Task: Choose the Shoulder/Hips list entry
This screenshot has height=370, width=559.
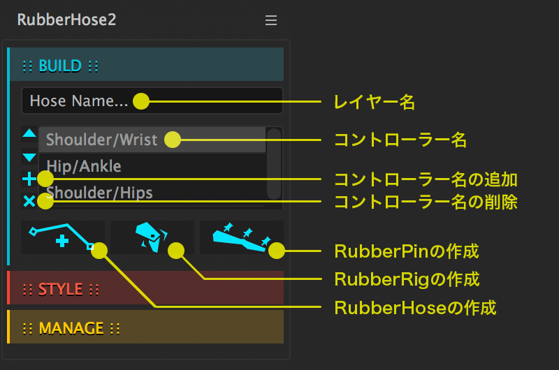Action: click(x=99, y=192)
